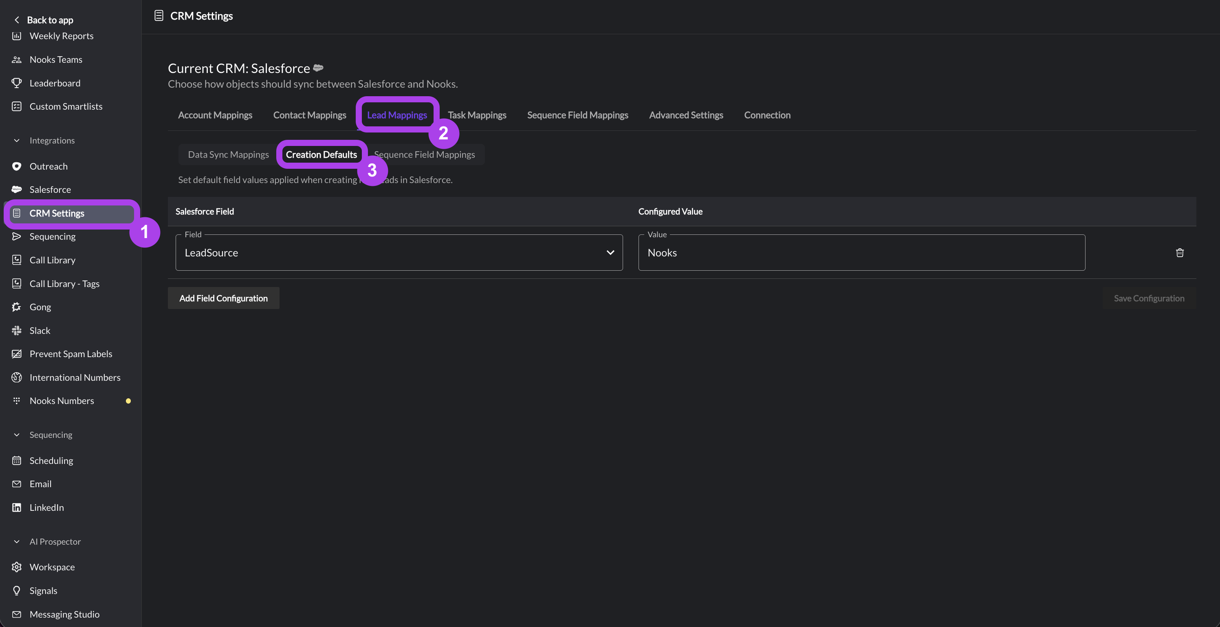Click the Gong logo icon
Viewport: 1220px width, 627px height.
click(x=17, y=307)
